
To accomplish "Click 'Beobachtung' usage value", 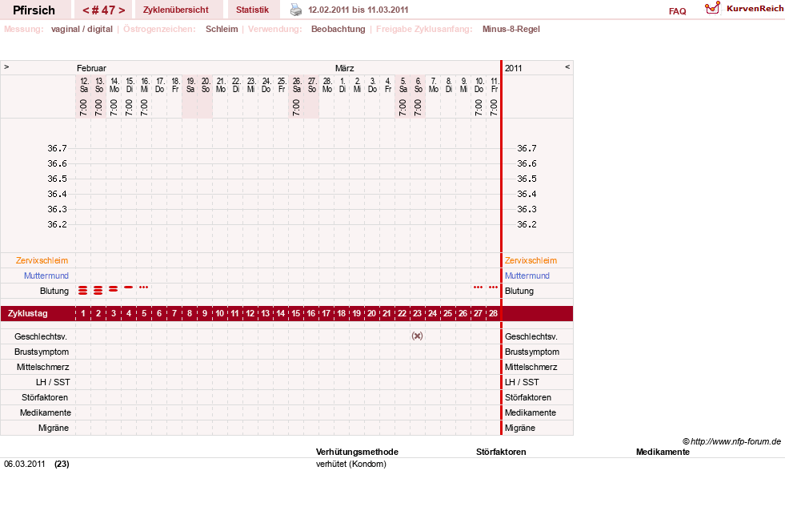I will (338, 29).
